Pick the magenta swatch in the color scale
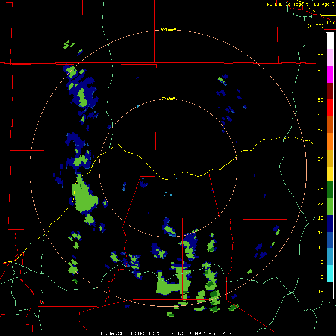 tap(330, 74)
